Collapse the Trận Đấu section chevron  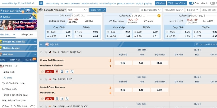41,44
